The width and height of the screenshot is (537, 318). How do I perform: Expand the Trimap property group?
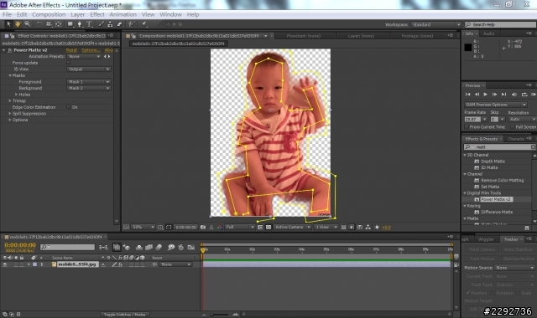point(10,101)
